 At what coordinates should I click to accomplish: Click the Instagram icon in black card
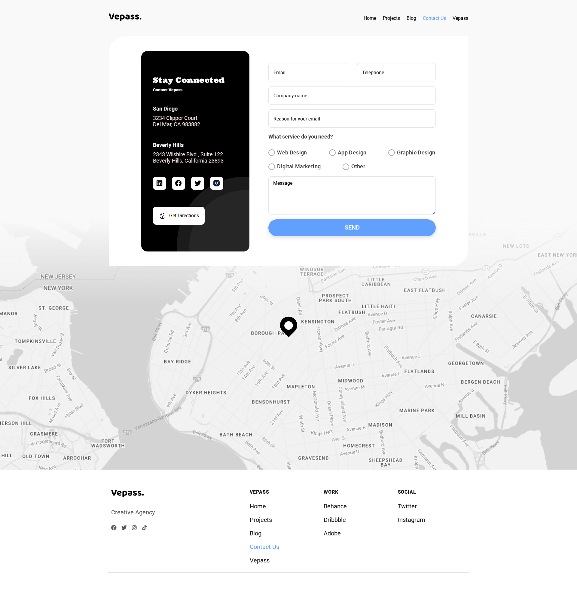point(216,183)
